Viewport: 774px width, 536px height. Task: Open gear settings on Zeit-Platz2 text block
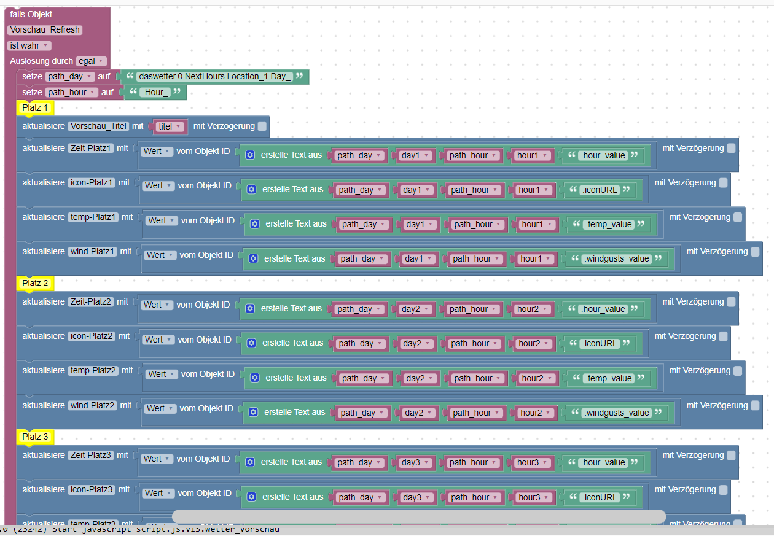(250, 309)
